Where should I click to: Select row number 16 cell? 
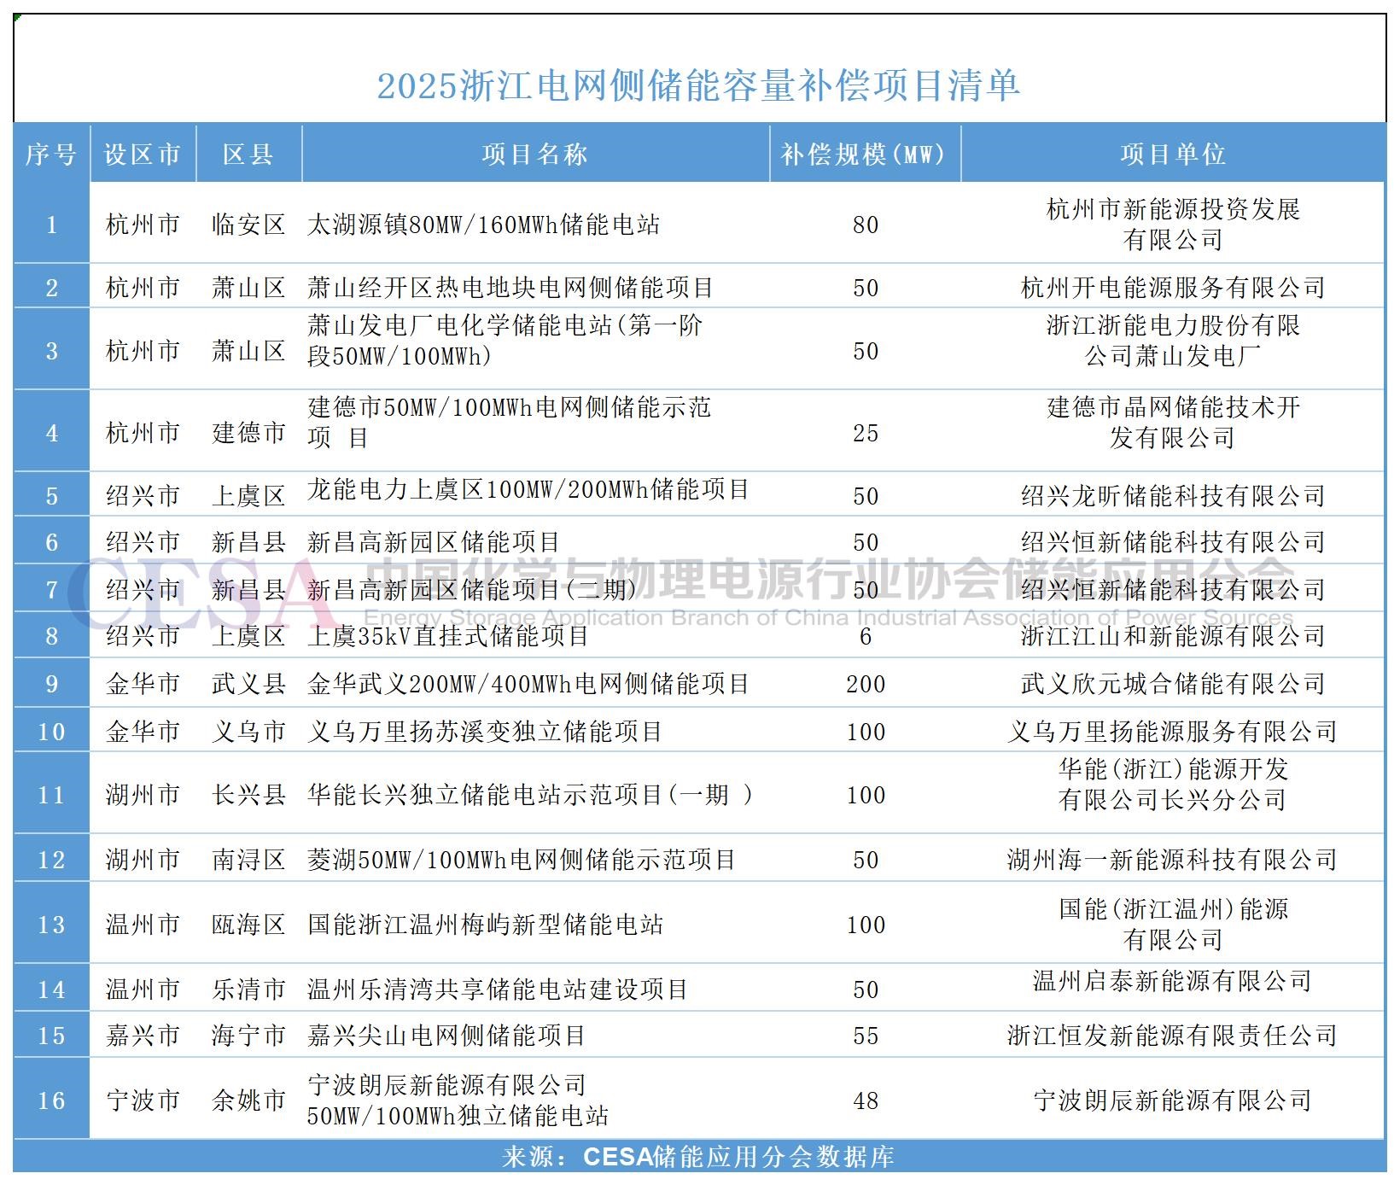(x=51, y=1100)
